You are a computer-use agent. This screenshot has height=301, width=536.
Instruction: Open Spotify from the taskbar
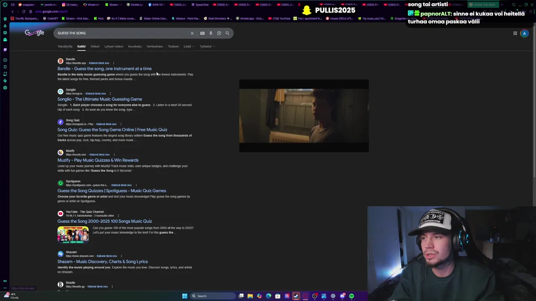(x=351, y=296)
